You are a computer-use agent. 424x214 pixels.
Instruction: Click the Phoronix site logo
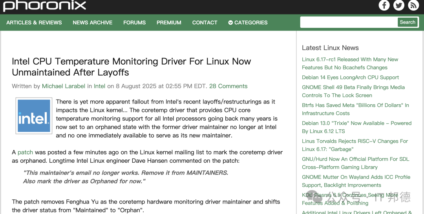click(45, 5)
